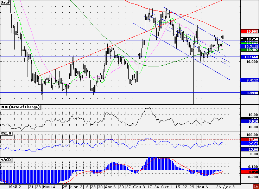Click the red 75.00 RSI overbought tag

click(x=249, y=139)
